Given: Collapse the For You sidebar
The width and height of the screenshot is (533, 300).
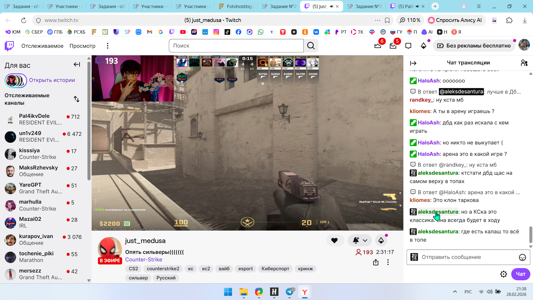Looking at the screenshot, I should pyautogui.click(x=77, y=65).
